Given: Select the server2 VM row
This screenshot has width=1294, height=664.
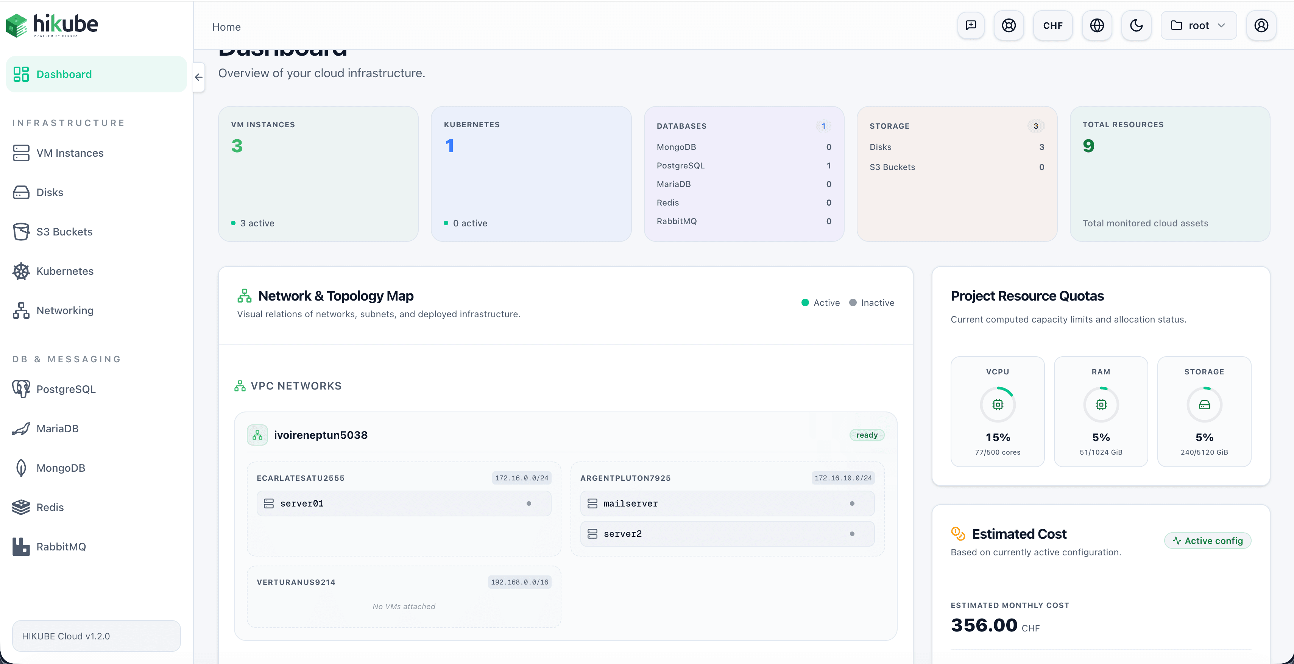Looking at the screenshot, I should pyautogui.click(x=727, y=533).
